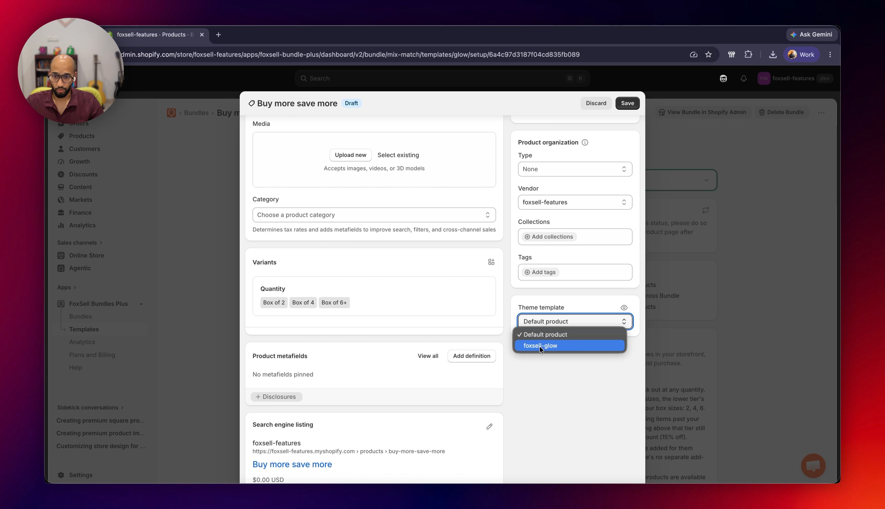
Task: Click the FoxSell Bundles Plus app icon
Action: 61,304
